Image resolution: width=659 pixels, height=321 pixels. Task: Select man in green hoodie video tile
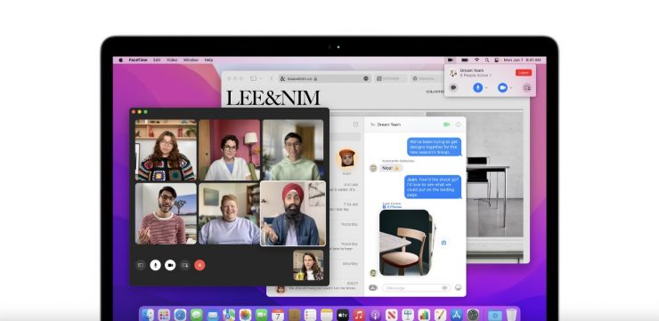[293, 150]
